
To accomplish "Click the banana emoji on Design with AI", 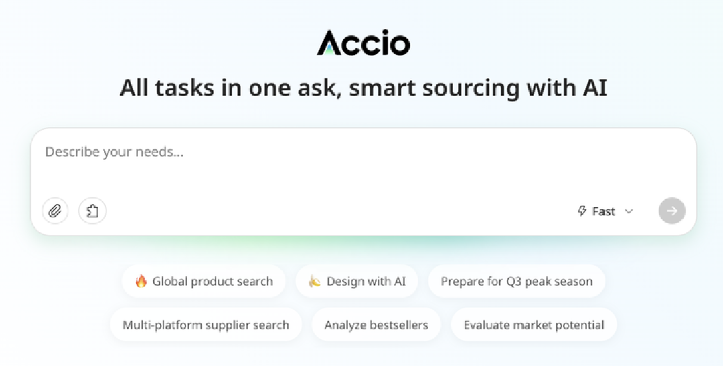I will point(315,281).
